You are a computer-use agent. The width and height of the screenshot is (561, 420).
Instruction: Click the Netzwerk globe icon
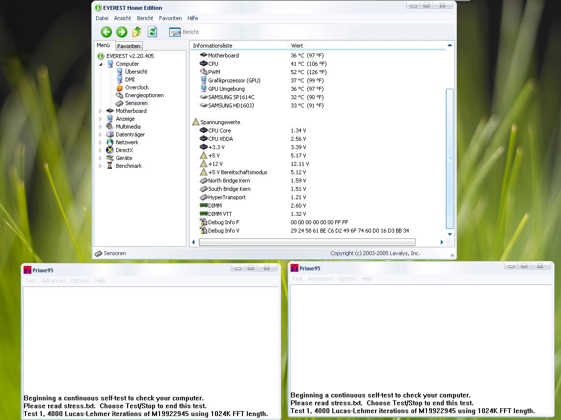pos(110,142)
